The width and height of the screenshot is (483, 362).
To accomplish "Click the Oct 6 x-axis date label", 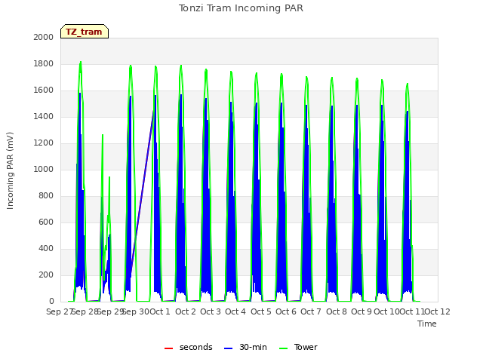I will tap(286, 311).
